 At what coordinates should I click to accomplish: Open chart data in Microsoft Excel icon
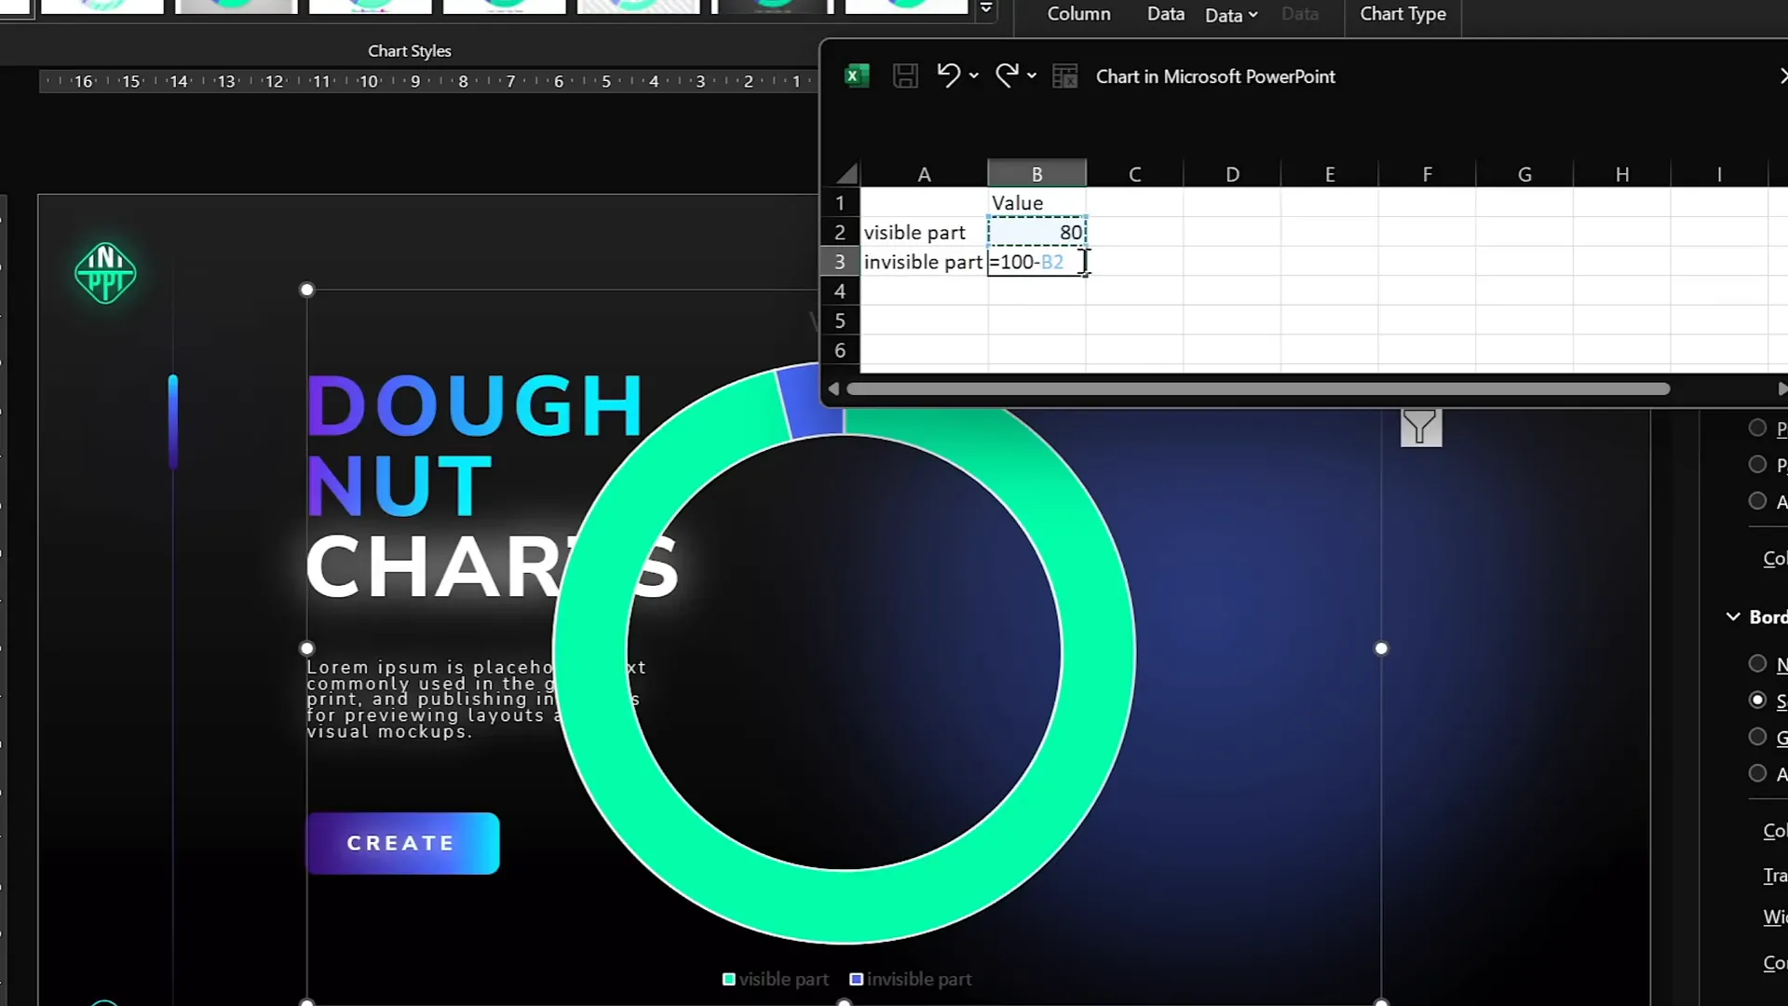coord(1064,76)
